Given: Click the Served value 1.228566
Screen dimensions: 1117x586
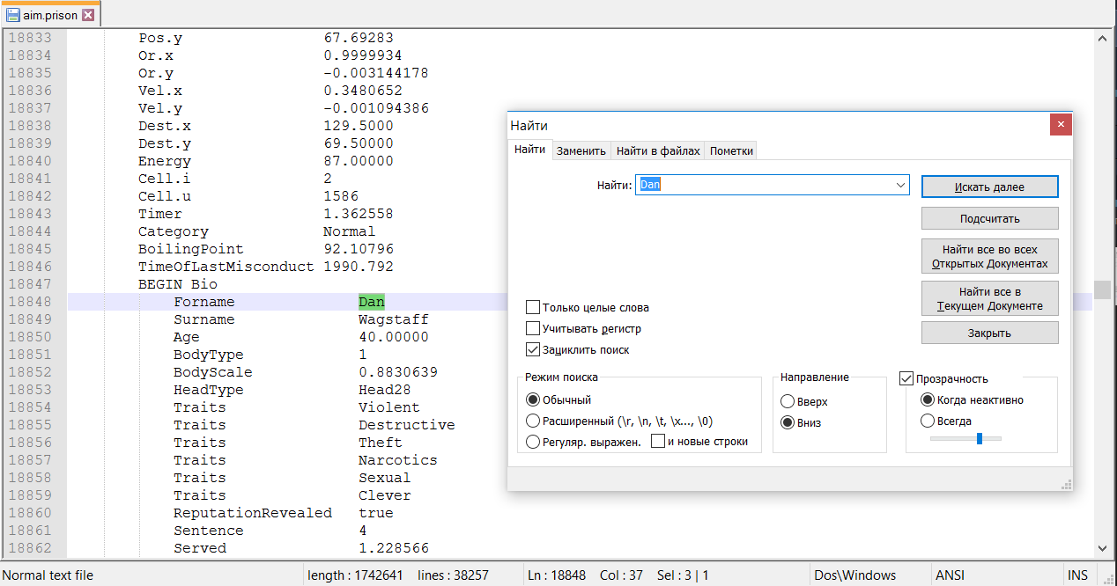Looking at the screenshot, I should [394, 548].
